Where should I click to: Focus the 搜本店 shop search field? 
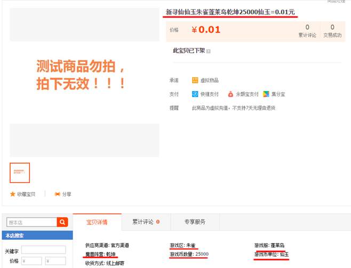[32, 222]
